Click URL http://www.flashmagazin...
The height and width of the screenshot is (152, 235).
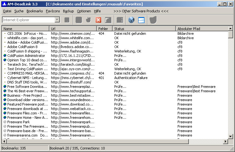click(x=72, y=51)
